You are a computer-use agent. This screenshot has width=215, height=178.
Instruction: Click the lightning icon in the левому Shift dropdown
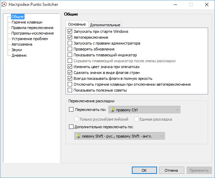pos(79,136)
